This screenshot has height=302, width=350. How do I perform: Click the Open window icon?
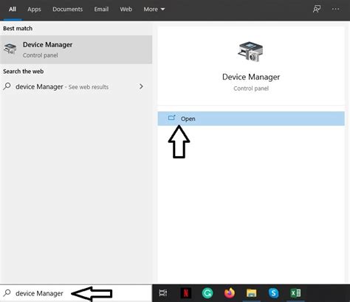coord(171,118)
